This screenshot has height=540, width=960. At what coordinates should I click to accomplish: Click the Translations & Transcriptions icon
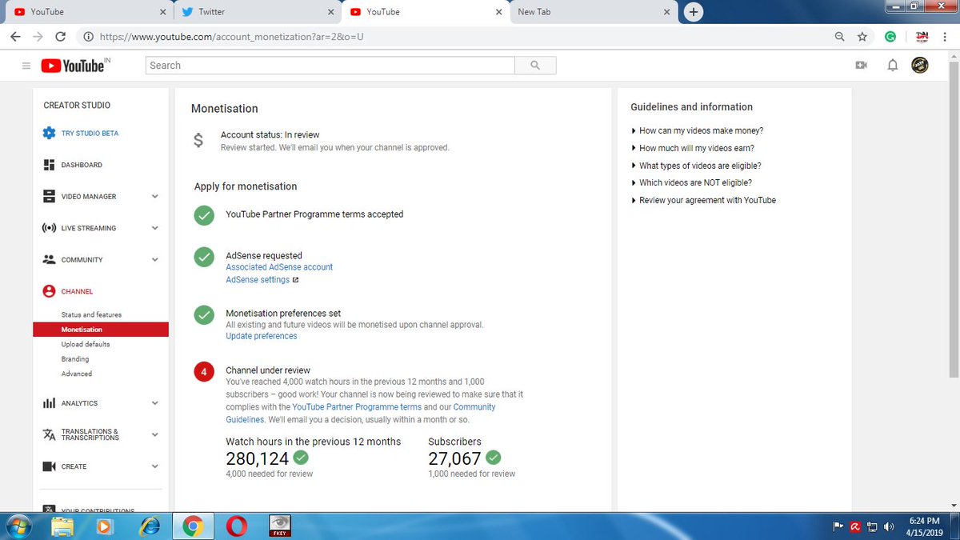49,434
